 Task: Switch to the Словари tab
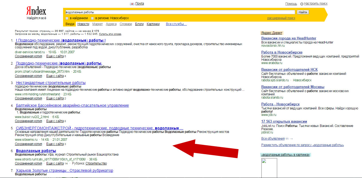126,24
